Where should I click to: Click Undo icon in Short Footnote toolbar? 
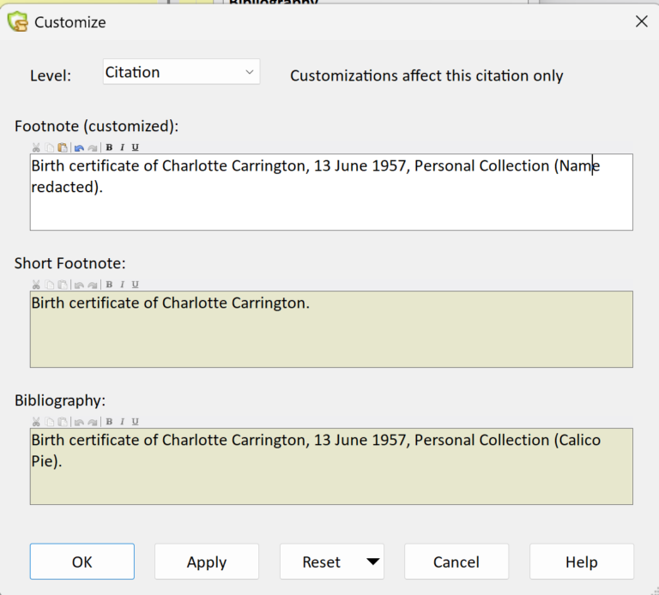point(79,285)
